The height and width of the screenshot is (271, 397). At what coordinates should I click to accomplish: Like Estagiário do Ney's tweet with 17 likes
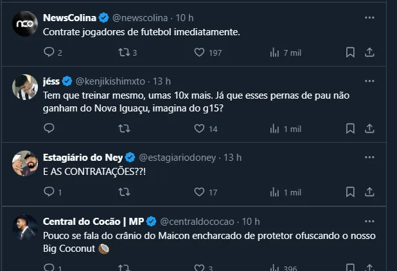tap(199, 192)
